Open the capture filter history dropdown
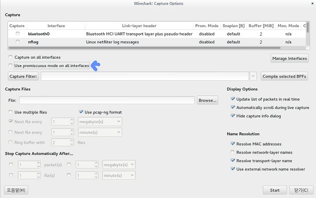Viewport: 316px width, 198px height. [x=253, y=76]
